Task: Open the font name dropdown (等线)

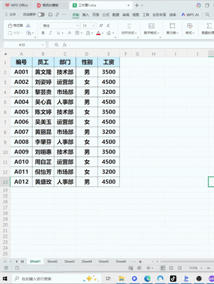Action: click(78, 26)
